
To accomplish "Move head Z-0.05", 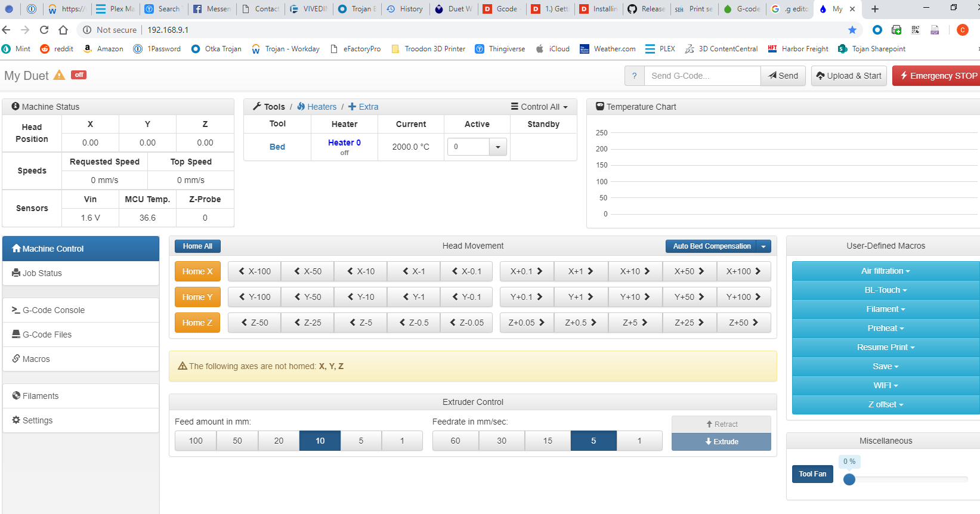I will pos(467,323).
